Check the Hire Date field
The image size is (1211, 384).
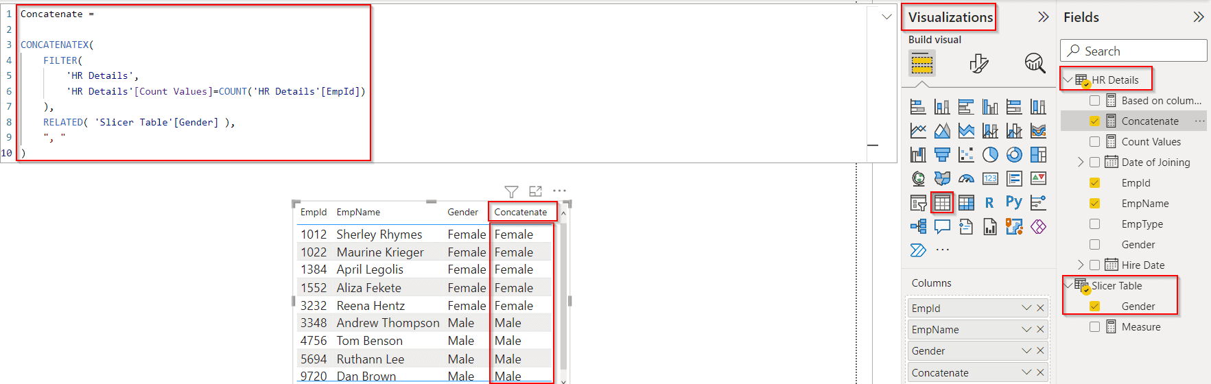(x=1094, y=265)
